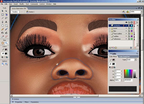Collapse the Color panel title arrow

click(111, 53)
